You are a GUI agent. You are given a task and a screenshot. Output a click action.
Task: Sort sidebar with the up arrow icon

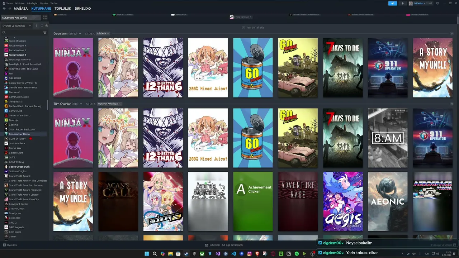(36, 26)
